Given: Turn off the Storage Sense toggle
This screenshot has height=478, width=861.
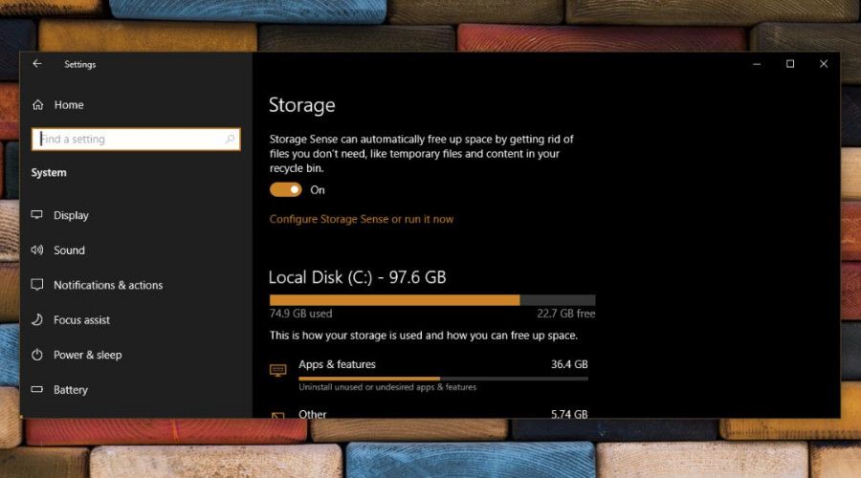Looking at the screenshot, I should pos(285,190).
